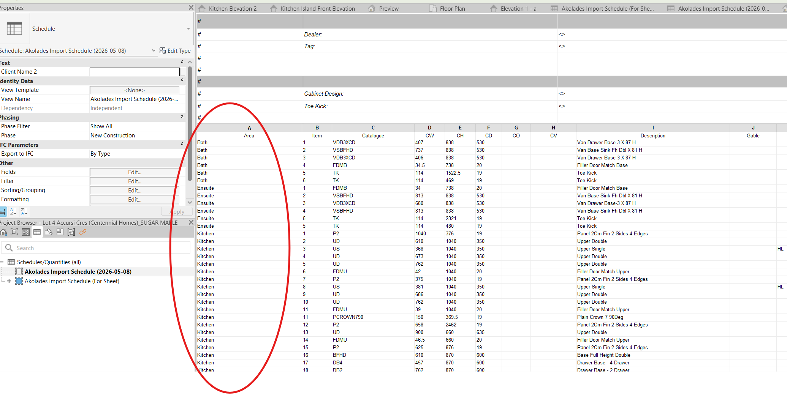Open the schedule instance filter dropdown

click(154, 50)
